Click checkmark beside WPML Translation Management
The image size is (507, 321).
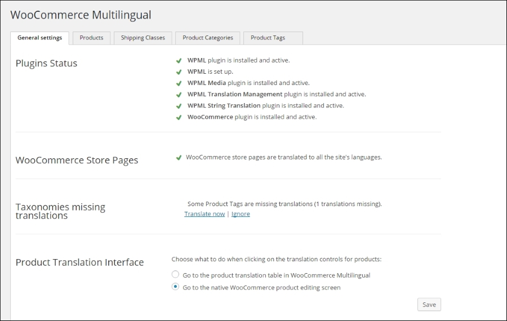click(179, 95)
